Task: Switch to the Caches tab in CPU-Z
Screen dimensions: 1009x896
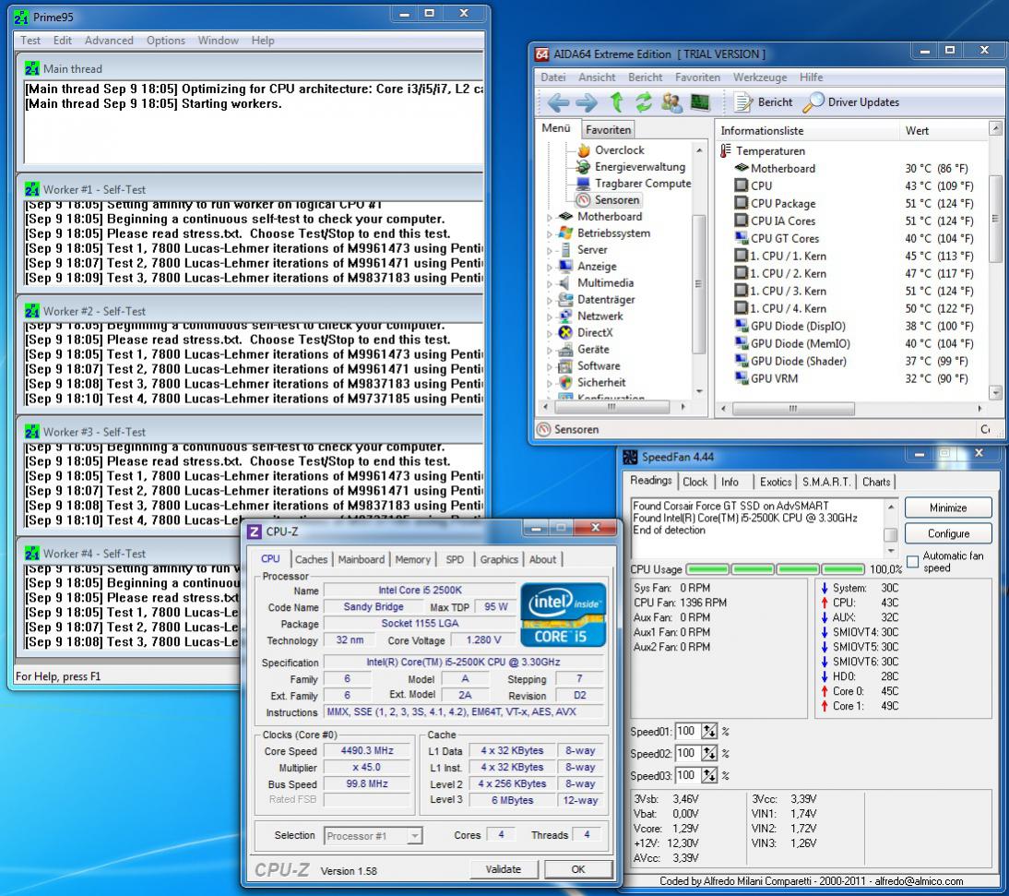Action: [x=311, y=559]
